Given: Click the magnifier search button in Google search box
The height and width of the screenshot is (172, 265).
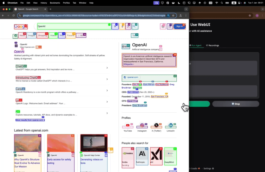Looking at the screenshot, I should [135, 26].
